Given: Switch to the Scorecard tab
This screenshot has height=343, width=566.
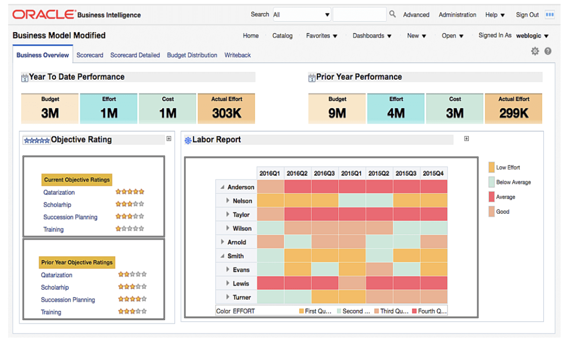Looking at the screenshot, I should tap(90, 55).
